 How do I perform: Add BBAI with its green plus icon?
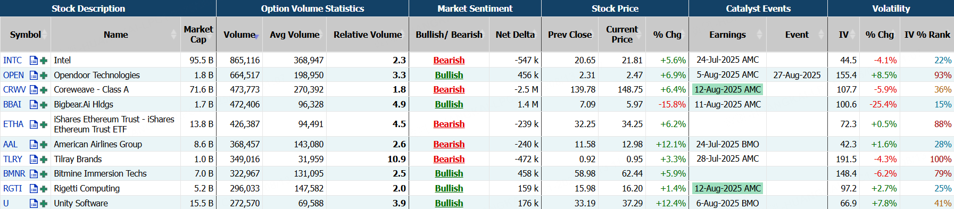point(44,105)
